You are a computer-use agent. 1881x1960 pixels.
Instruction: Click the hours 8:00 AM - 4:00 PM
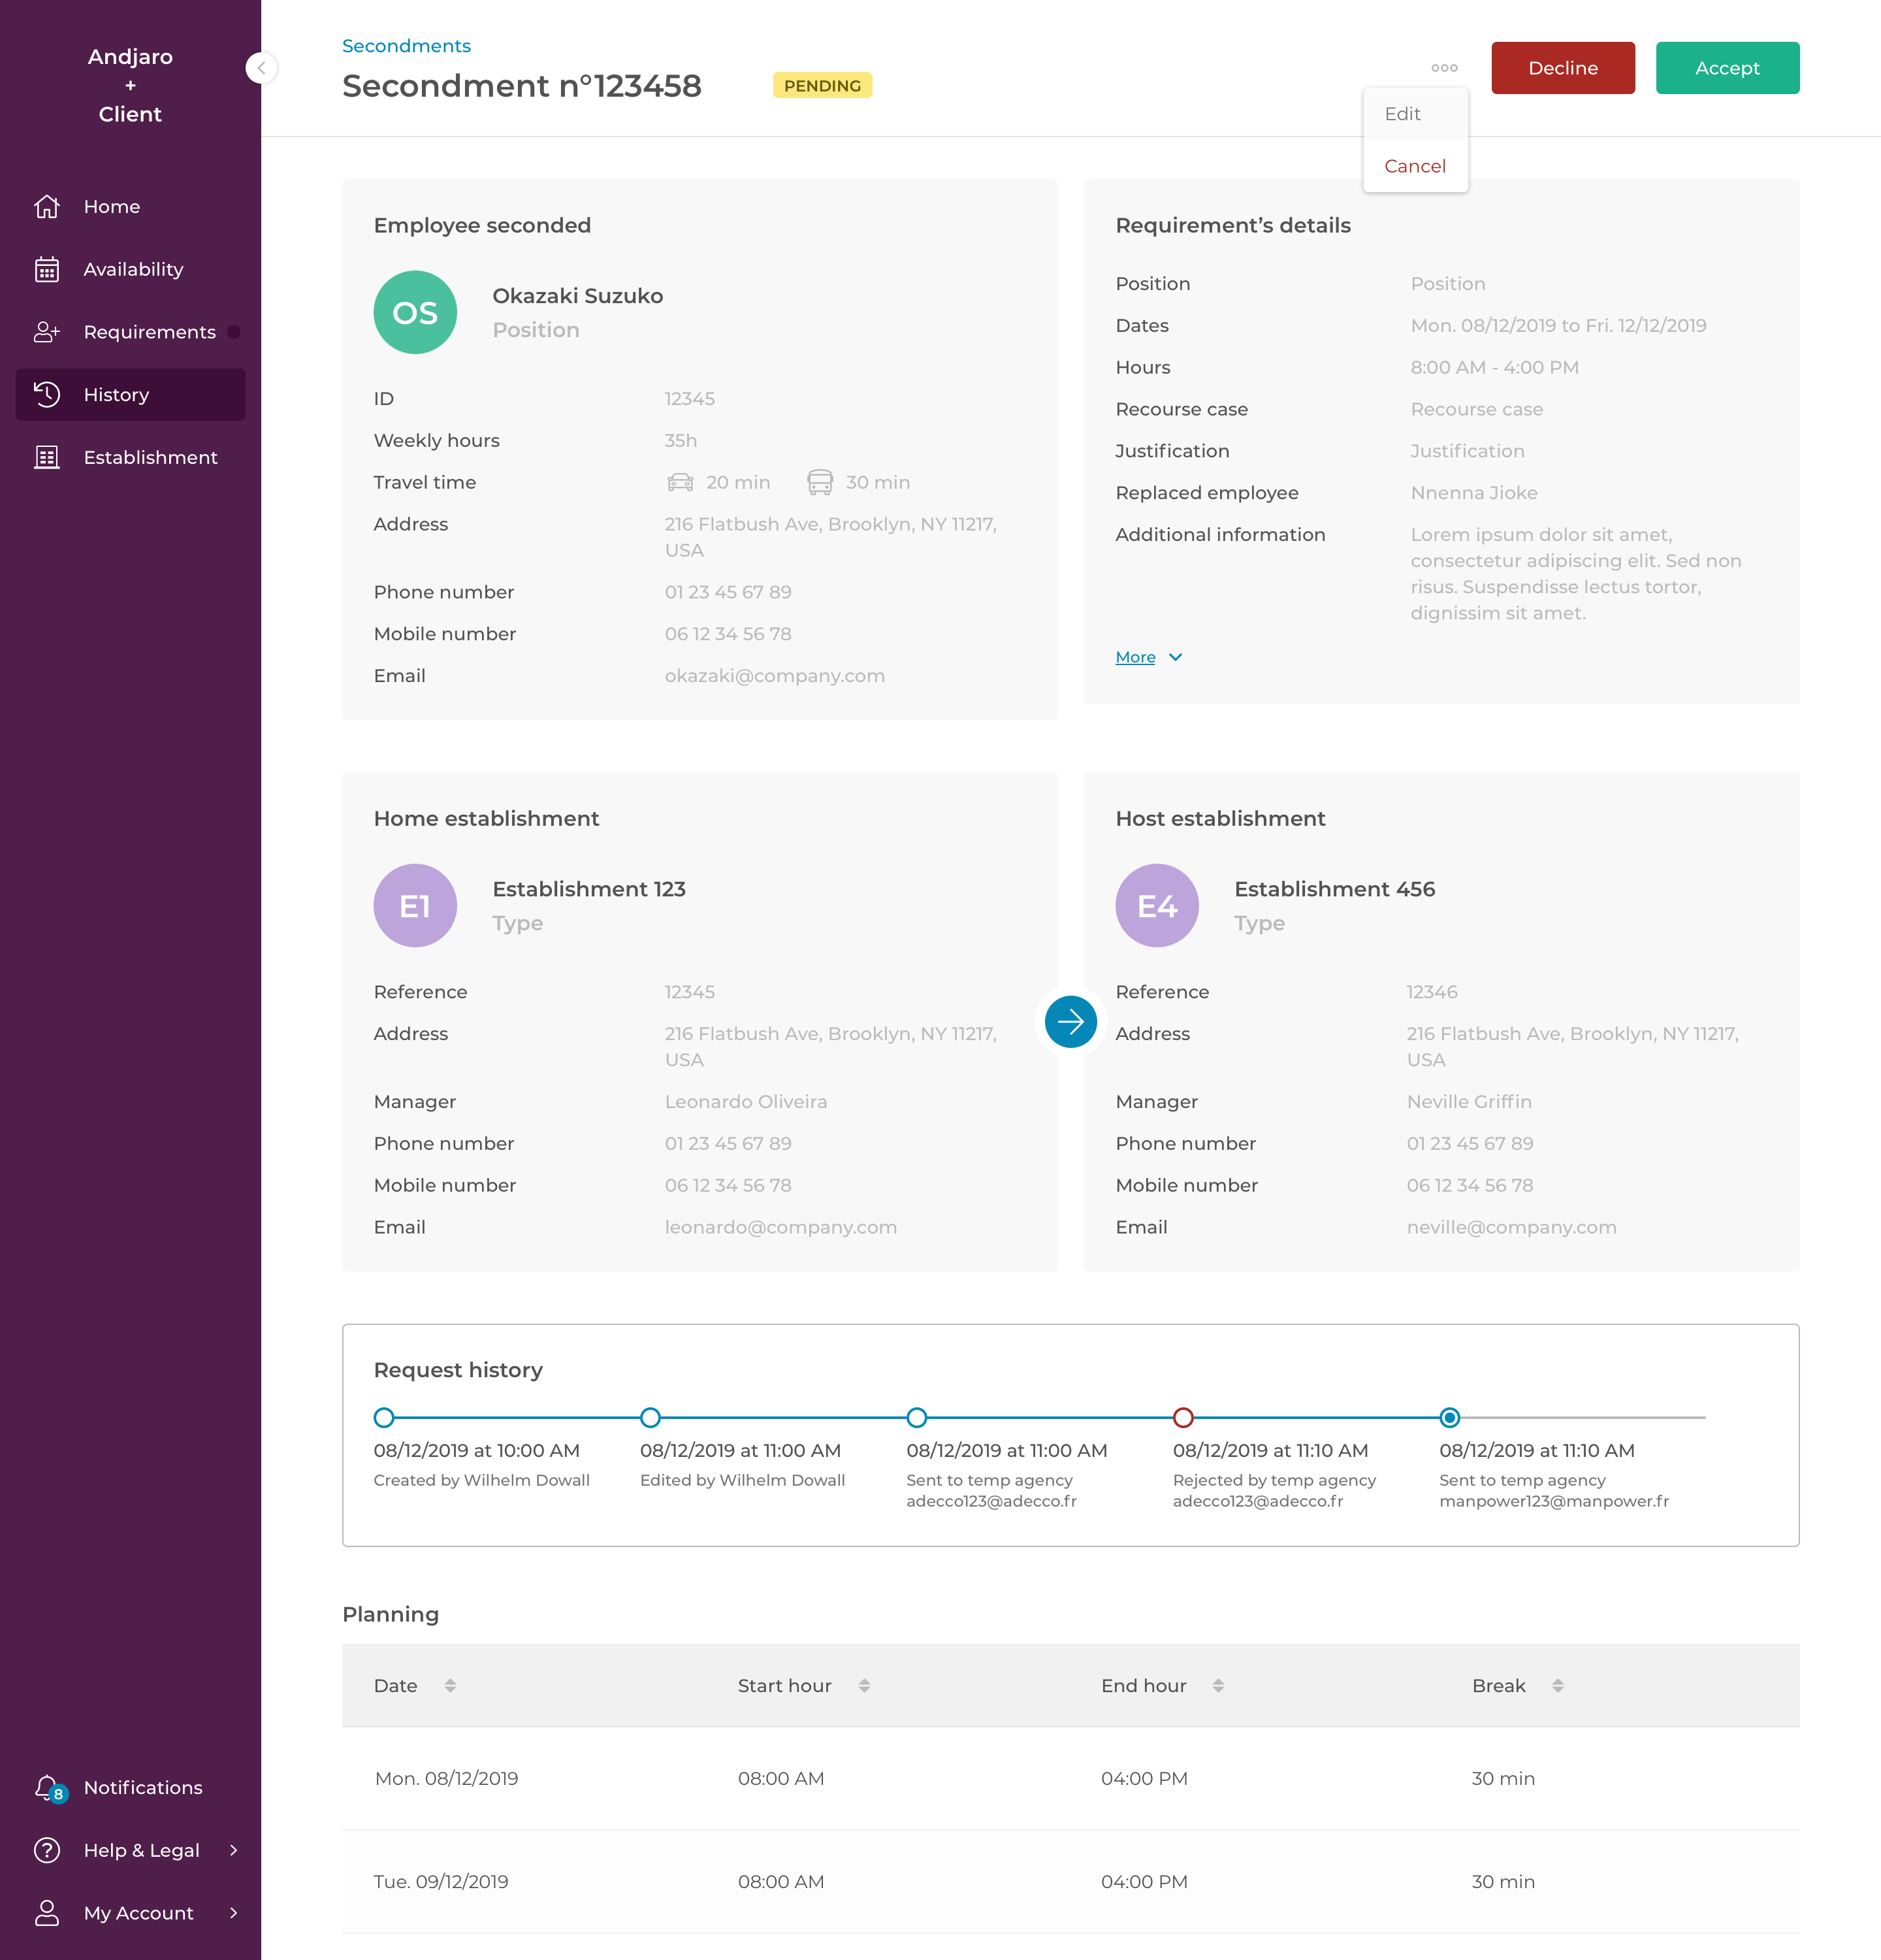[1494, 368]
